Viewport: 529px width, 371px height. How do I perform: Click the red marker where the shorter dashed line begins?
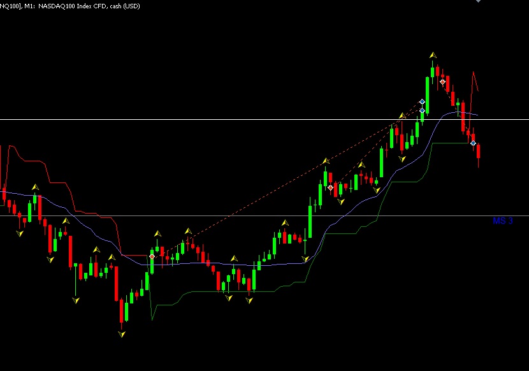pos(330,187)
